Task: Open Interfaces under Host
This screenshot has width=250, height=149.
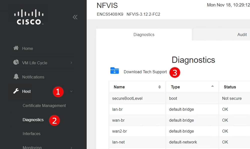Action: click(32, 134)
